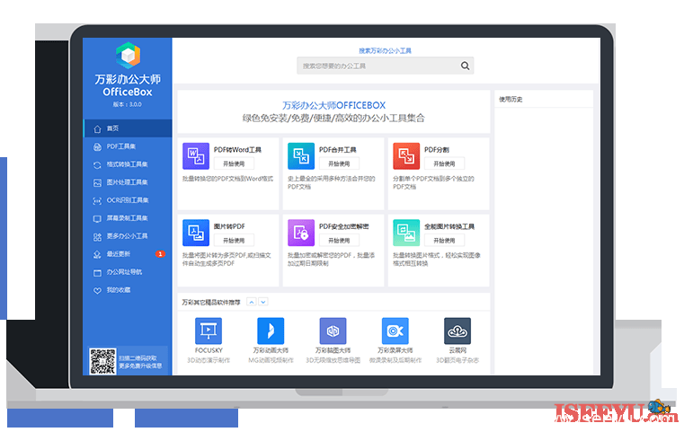Click 开始使用 under PDF安全加密解密

pyautogui.click(x=339, y=241)
